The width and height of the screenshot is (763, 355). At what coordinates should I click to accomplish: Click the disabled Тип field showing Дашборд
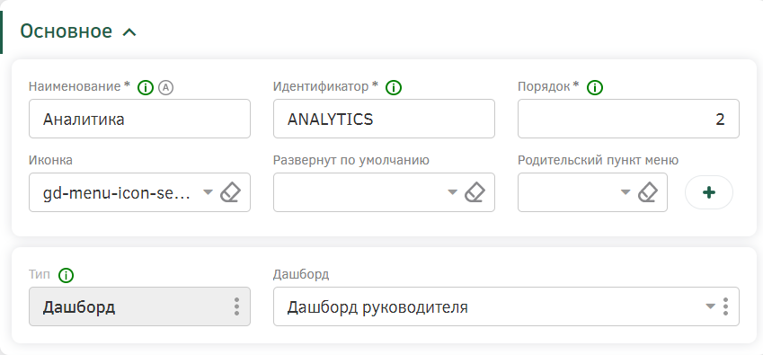(139, 306)
